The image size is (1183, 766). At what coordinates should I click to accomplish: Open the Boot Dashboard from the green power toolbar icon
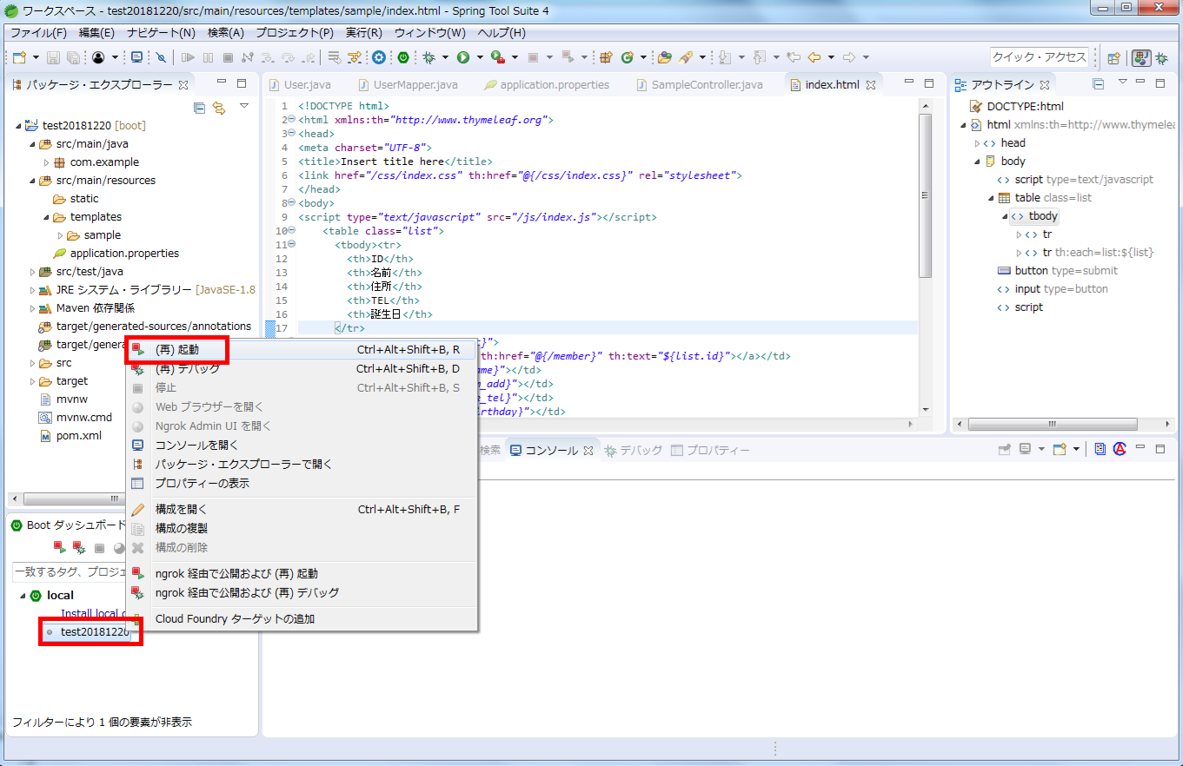coord(403,57)
